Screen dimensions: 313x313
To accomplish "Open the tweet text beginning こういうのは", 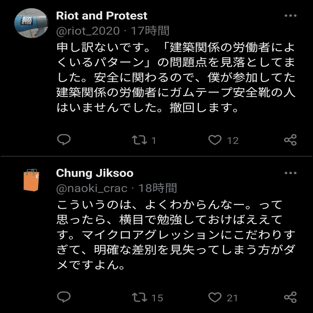I will tap(176, 235).
